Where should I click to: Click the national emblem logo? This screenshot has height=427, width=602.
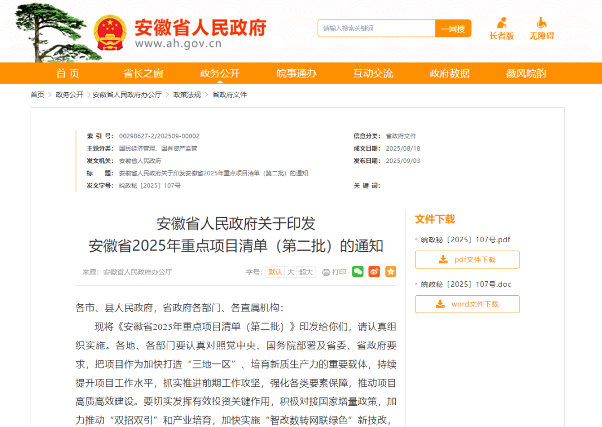[x=110, y=33]
